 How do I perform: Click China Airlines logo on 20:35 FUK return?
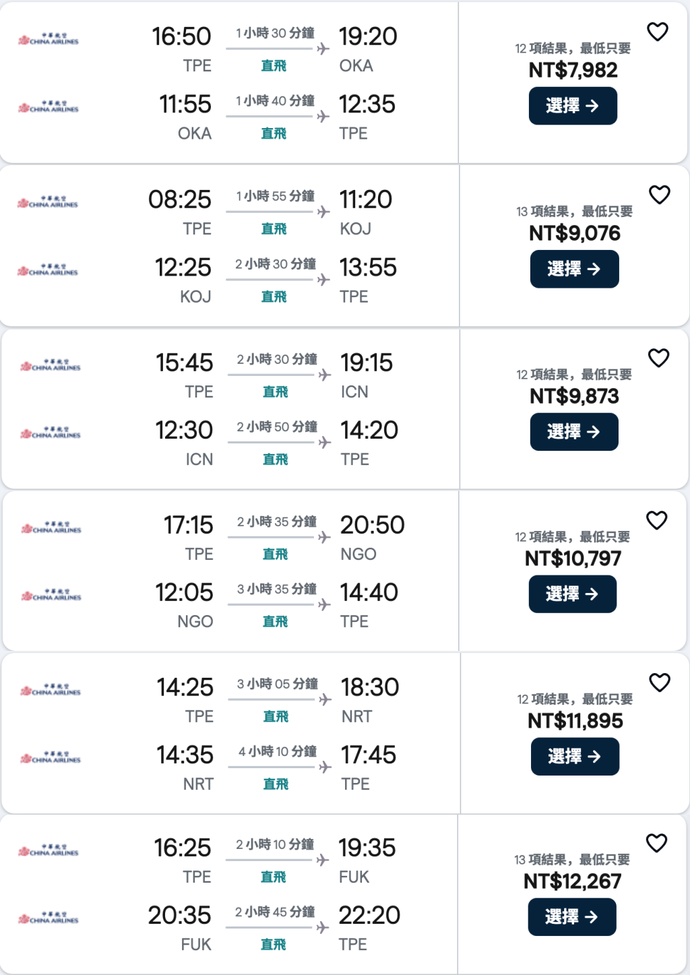pyautogui.click(x=49, y=918)
